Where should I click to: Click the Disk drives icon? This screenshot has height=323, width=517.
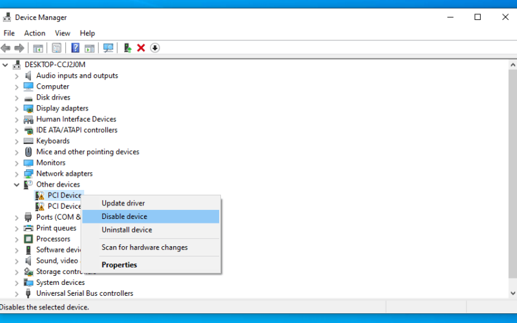[28, 98]
